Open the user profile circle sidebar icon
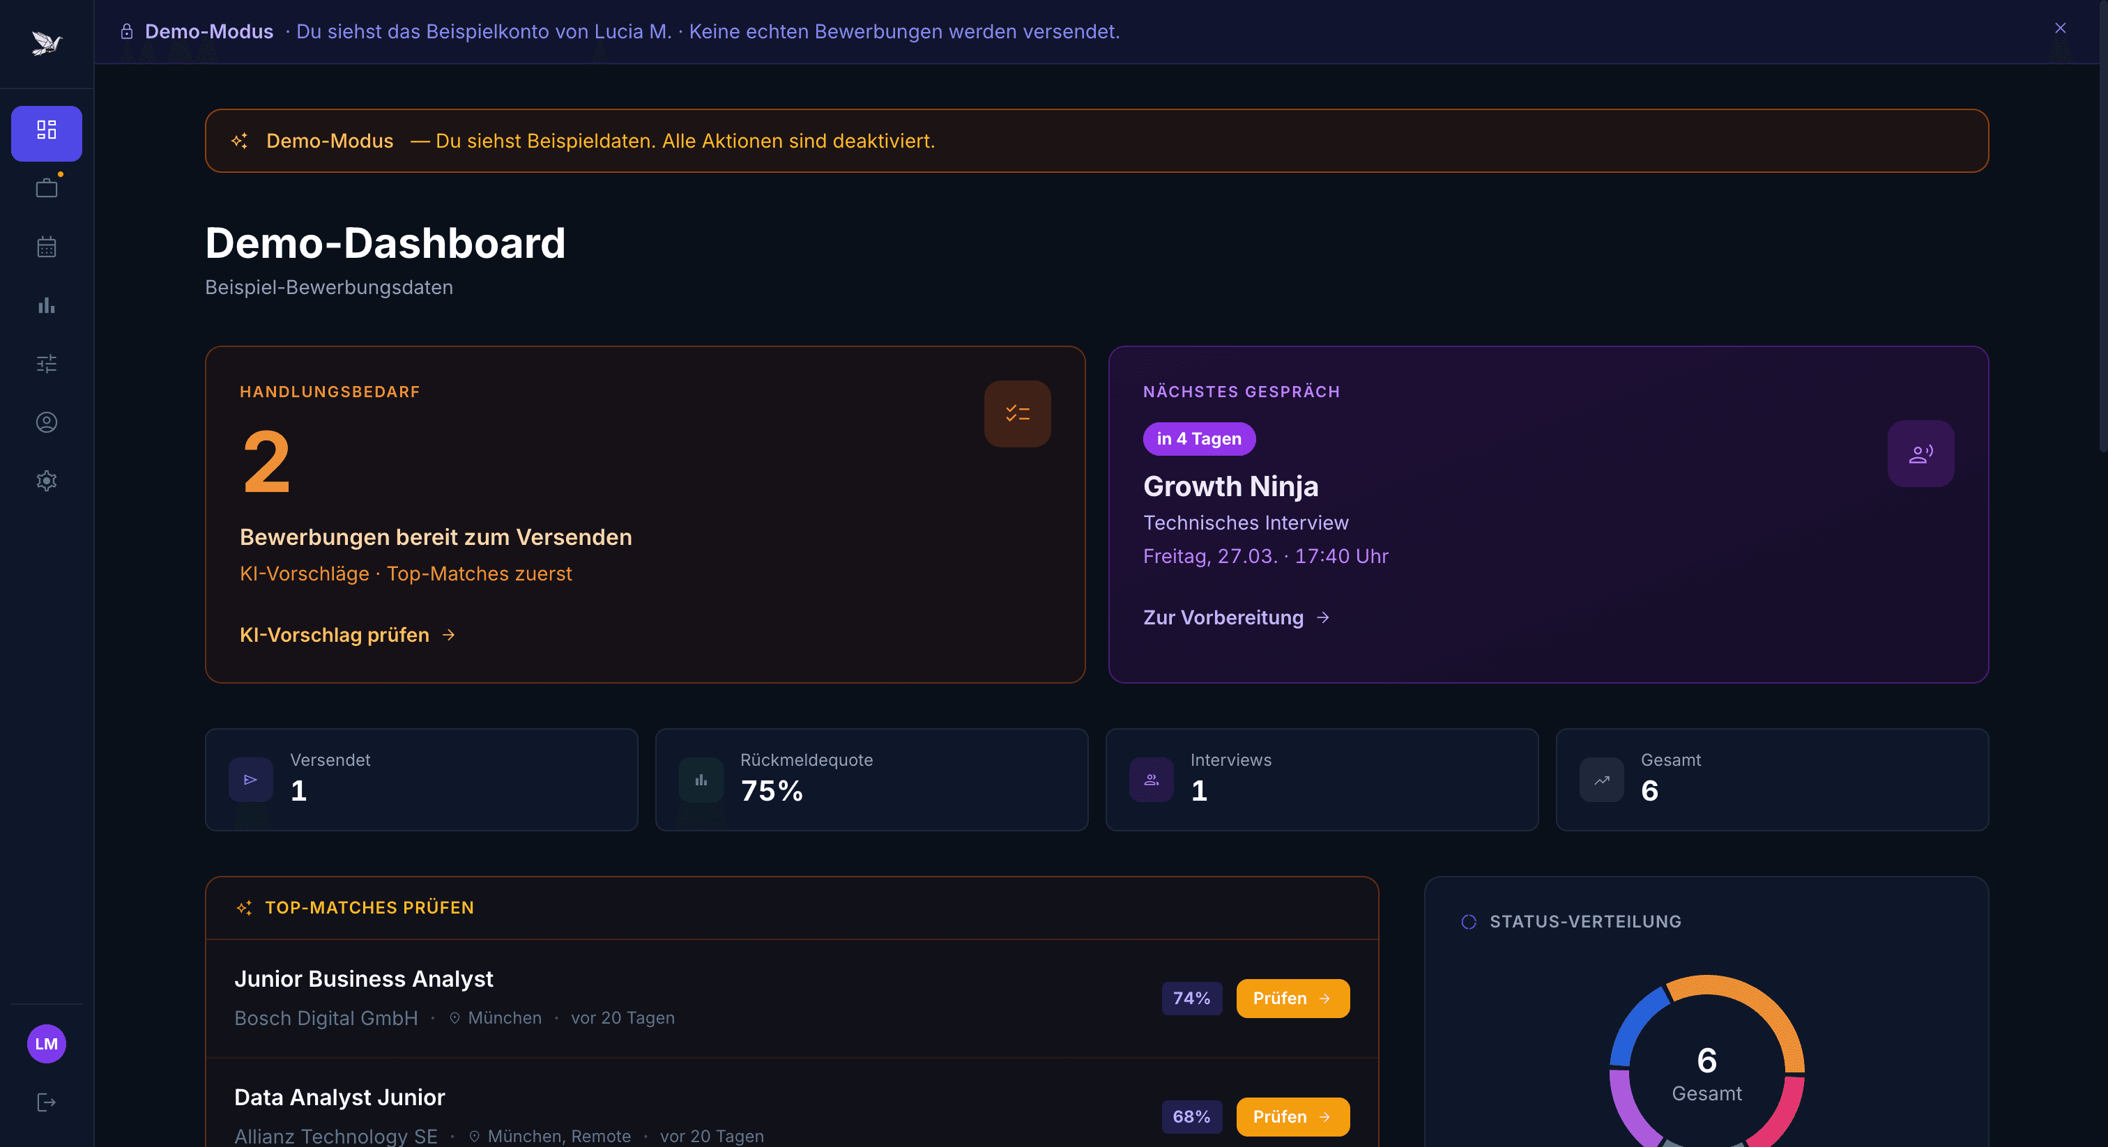Image resolution: width=2108 pixels, height=1147 pixels. tap(47, 422)
